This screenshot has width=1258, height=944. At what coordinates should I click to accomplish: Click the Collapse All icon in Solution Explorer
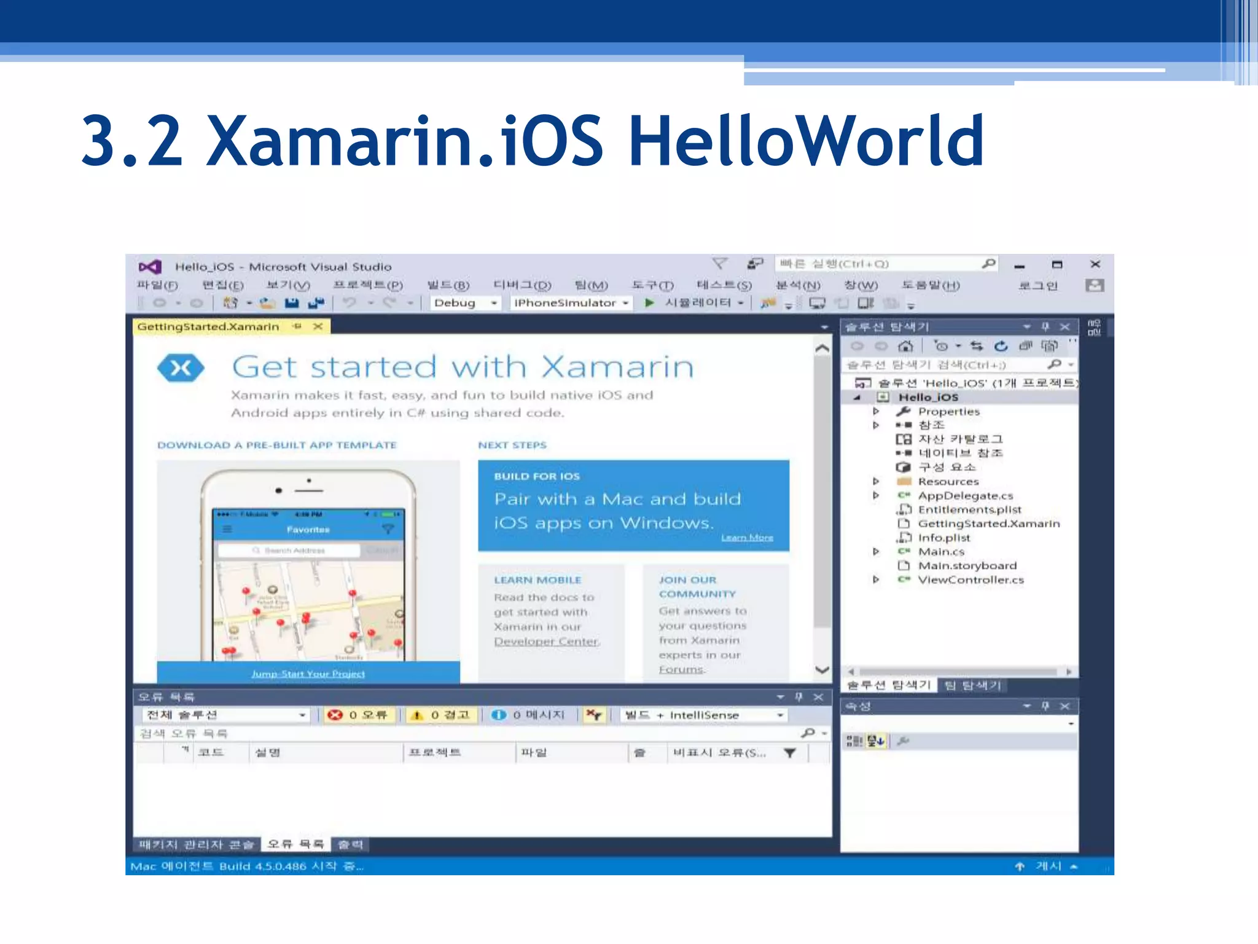(1025, 346)
